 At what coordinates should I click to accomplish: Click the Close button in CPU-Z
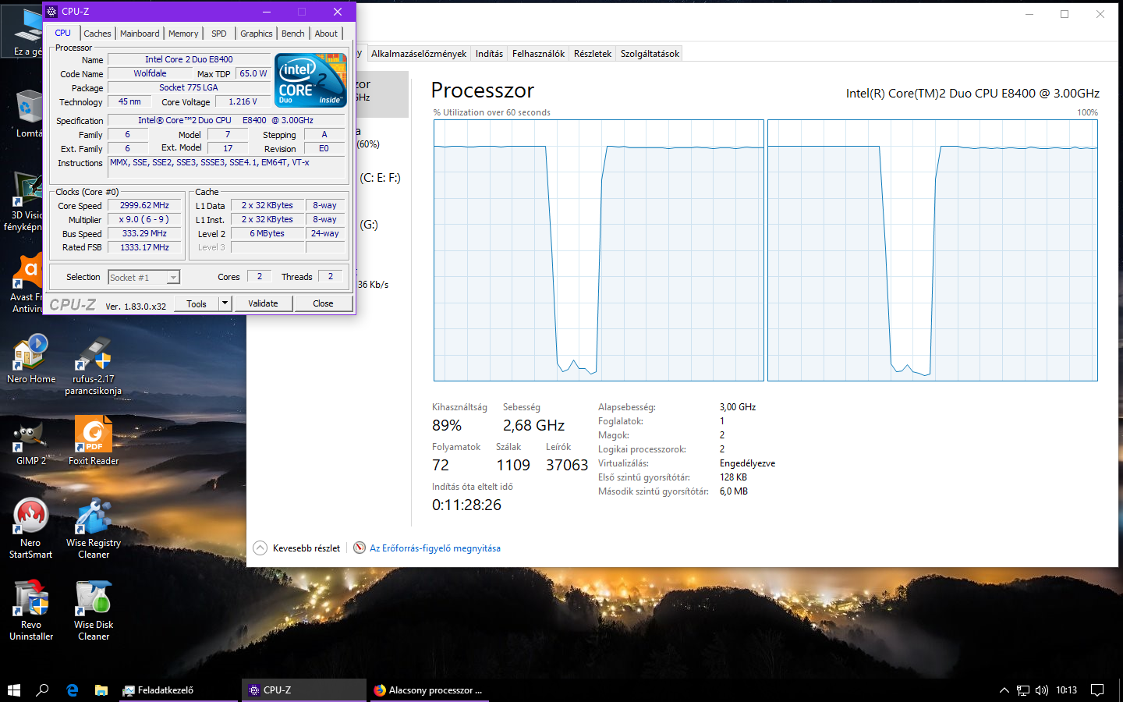tap(323, 303)
